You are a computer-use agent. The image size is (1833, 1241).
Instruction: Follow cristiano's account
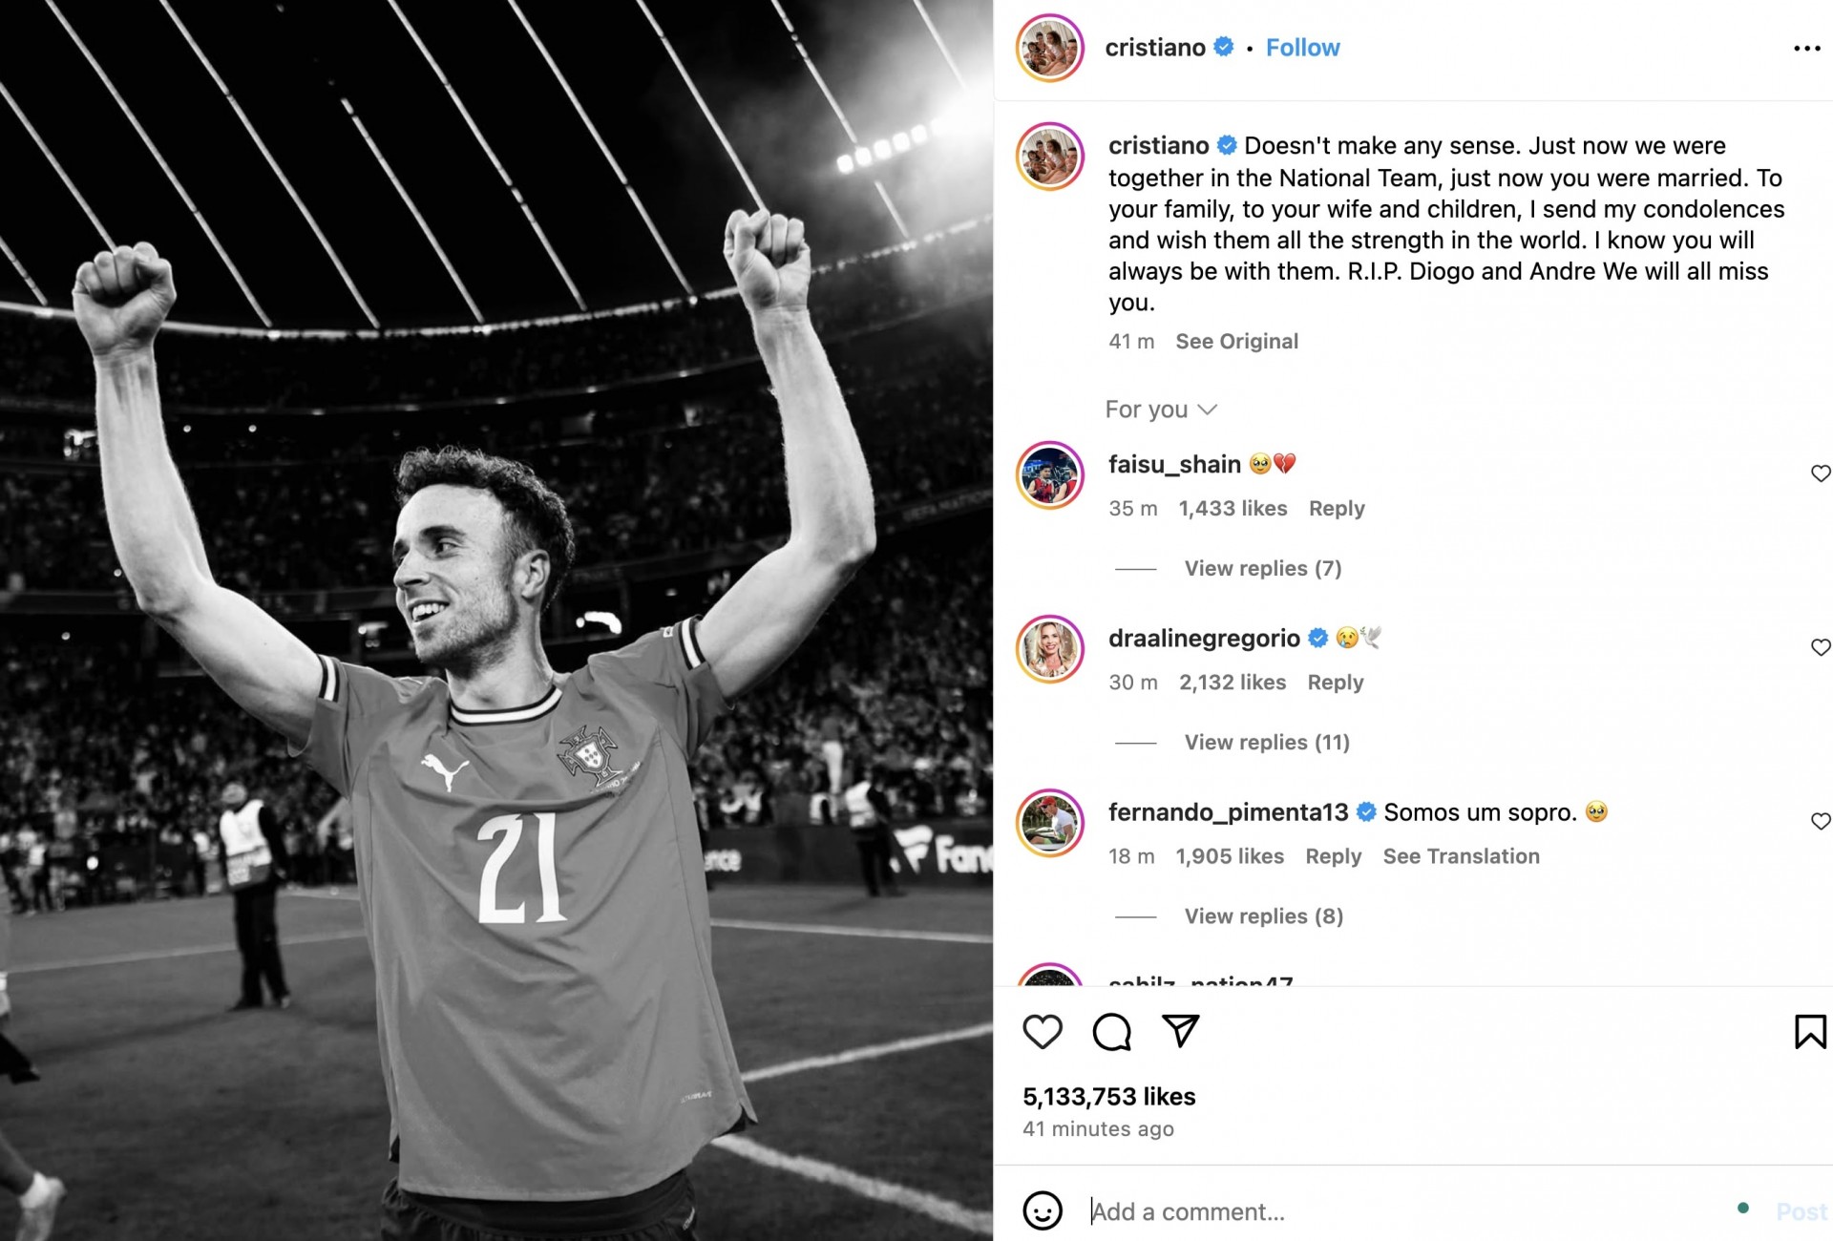1302,47
